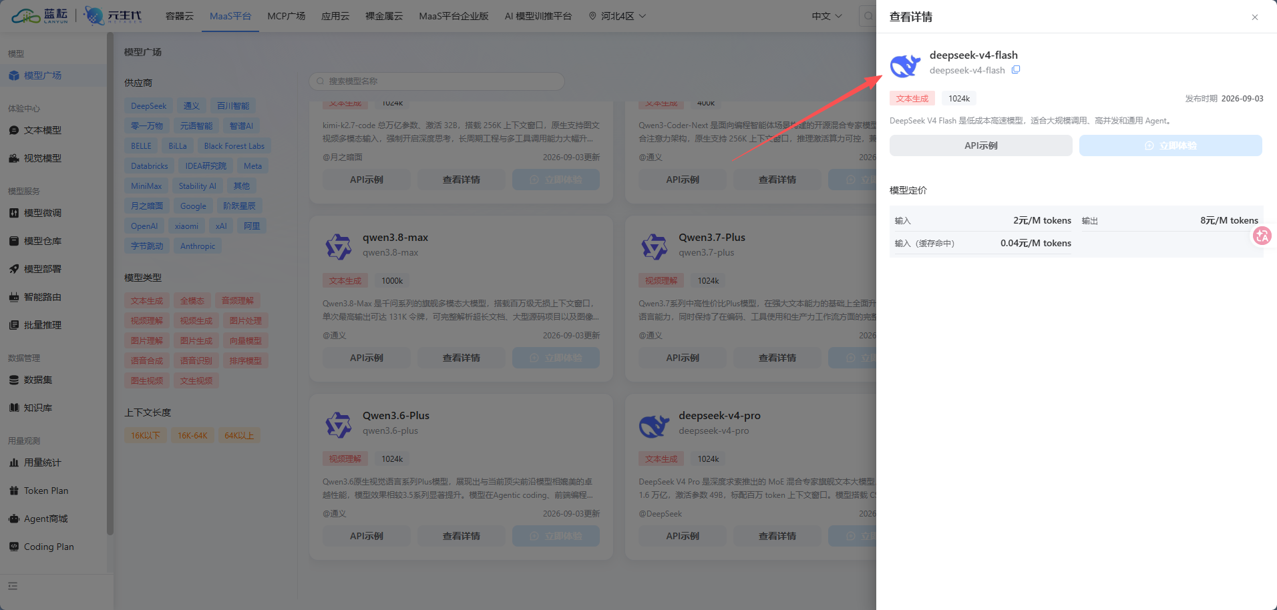This screenshot has height=610, width=1277.
Task: Click the deepseek-v4-pro model logo
Action: pyautogui.click(x=655, y=425)
